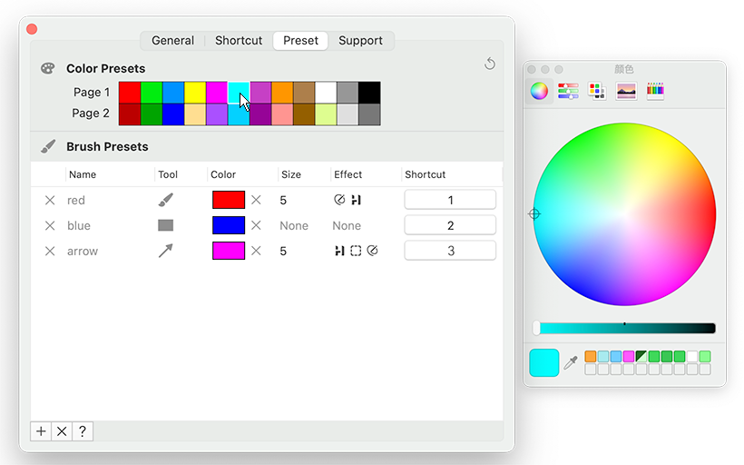Choose the orange saved swatch in color picker
744x465 pixels.
(591, 356)
